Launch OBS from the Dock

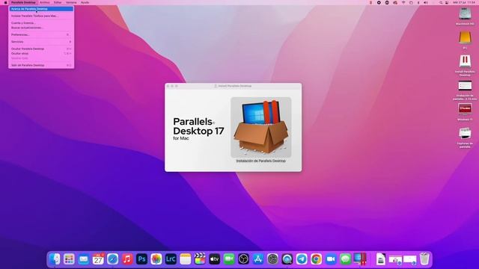point(243,259)
